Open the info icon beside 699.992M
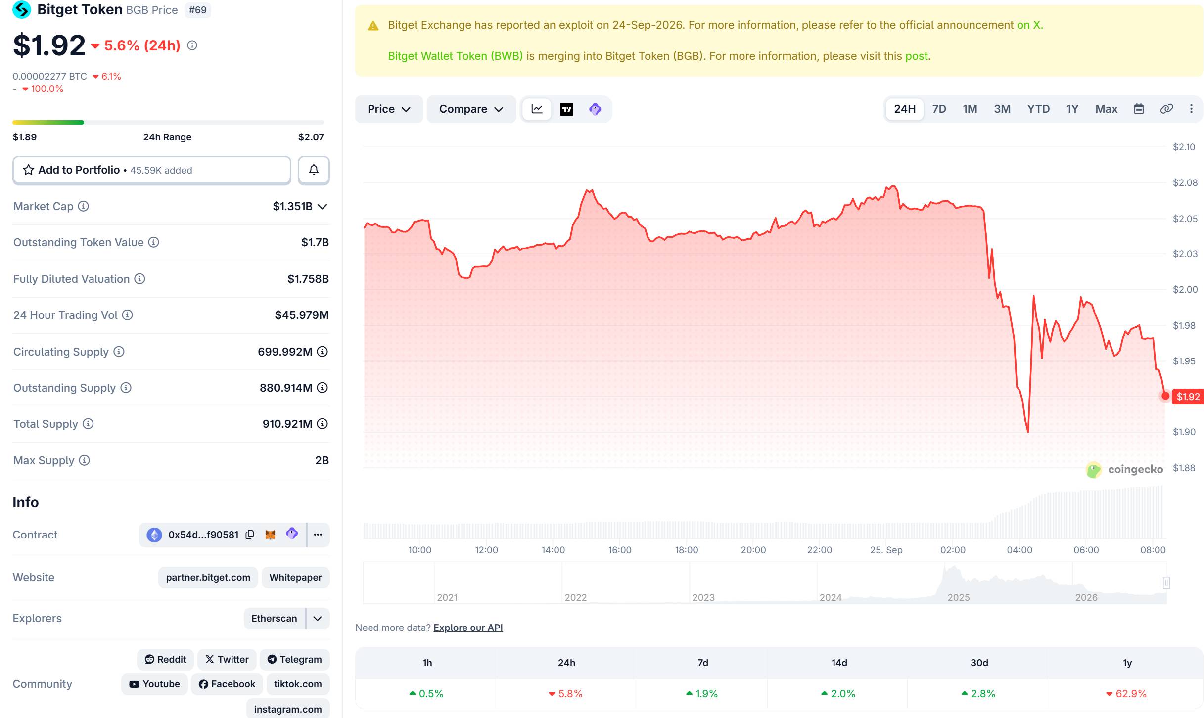Screen dimensions: 1204x718 tap(323, 352)
